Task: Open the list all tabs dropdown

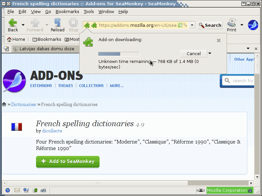Action: point(248,49)
